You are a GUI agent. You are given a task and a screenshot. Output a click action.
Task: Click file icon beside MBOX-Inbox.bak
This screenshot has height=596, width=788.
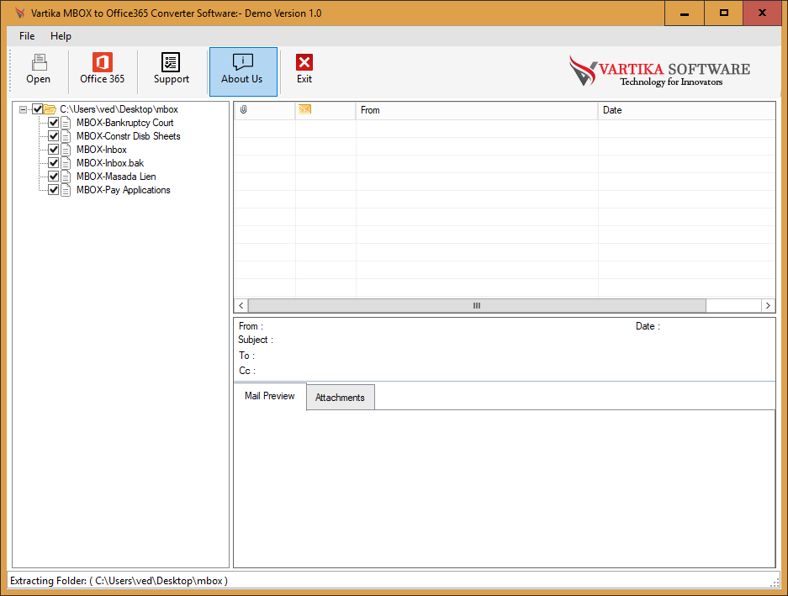(x=66, y=163)
